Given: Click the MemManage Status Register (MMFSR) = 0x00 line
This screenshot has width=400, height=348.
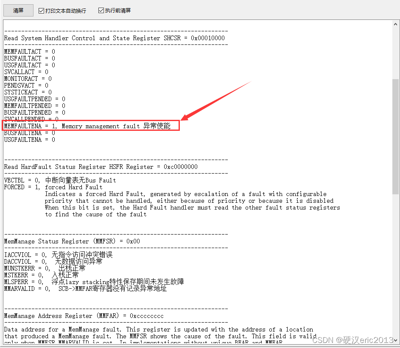Looking at the screenshot, I should 72,241.
